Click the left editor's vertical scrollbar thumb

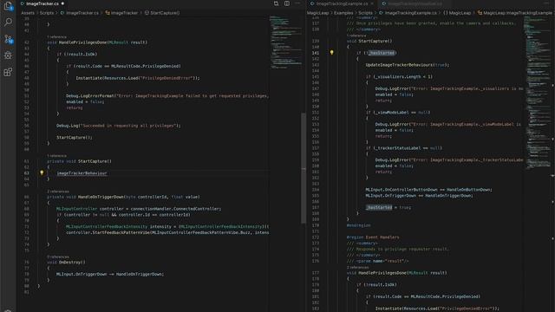point(304,168)
